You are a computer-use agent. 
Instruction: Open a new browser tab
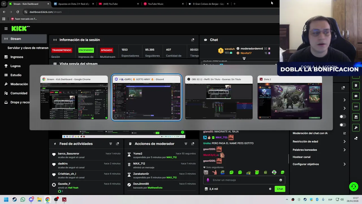(234, 4)
